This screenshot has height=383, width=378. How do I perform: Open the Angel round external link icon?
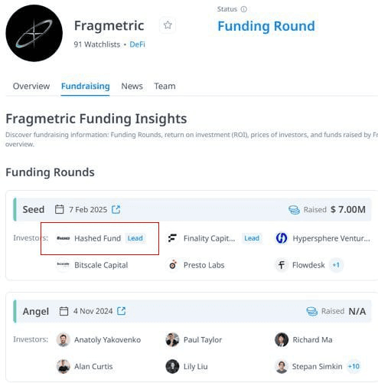tap(121, 311)
